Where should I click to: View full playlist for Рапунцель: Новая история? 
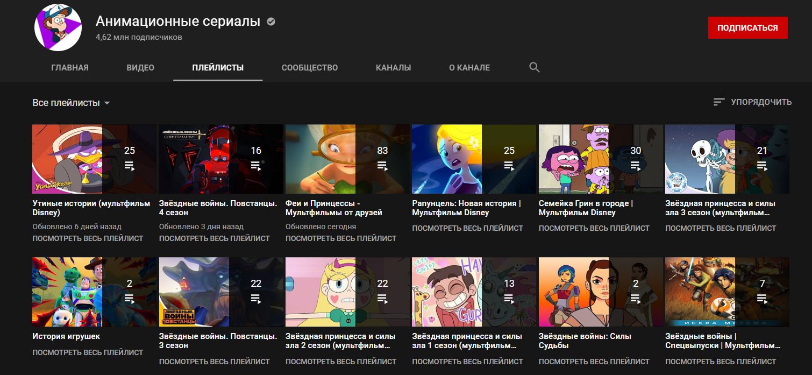(x=467, y=228)
